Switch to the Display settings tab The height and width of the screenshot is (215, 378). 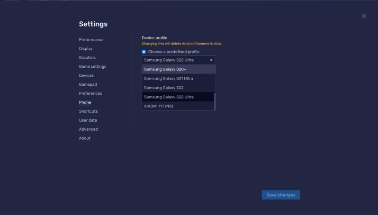(x=86, y=48)
